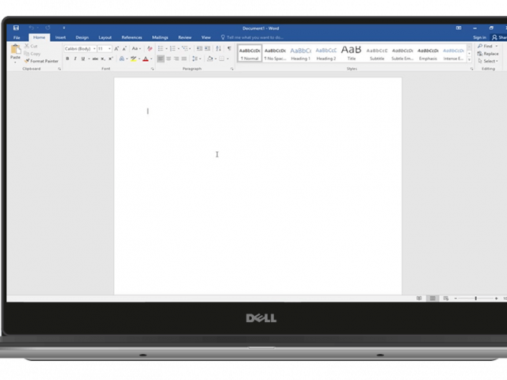Click the Paste clipboard icon
507x380 pixels.
pos(15,52)
